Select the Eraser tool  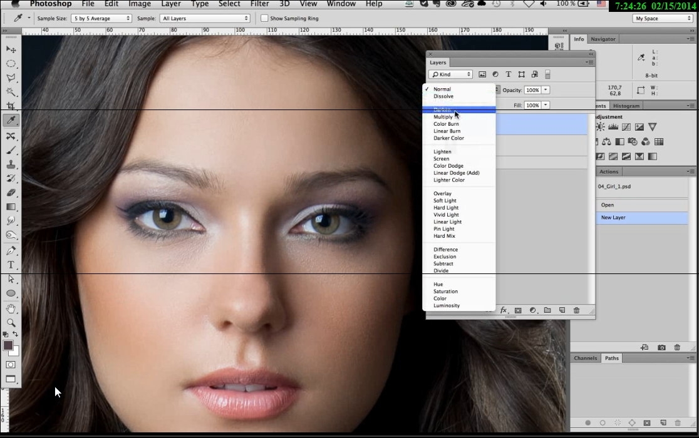11,193
